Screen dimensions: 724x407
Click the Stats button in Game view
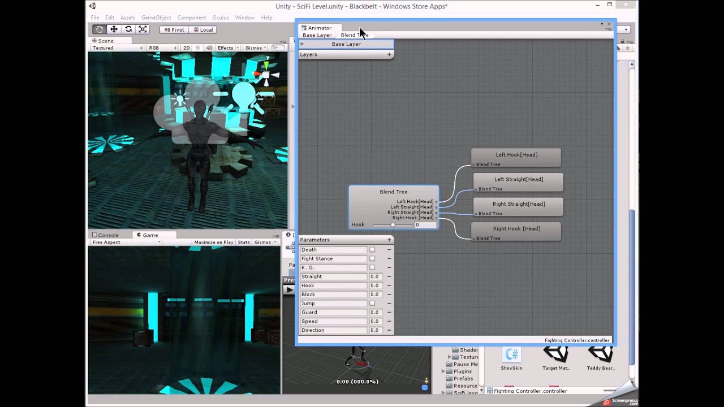coord(244,242)
